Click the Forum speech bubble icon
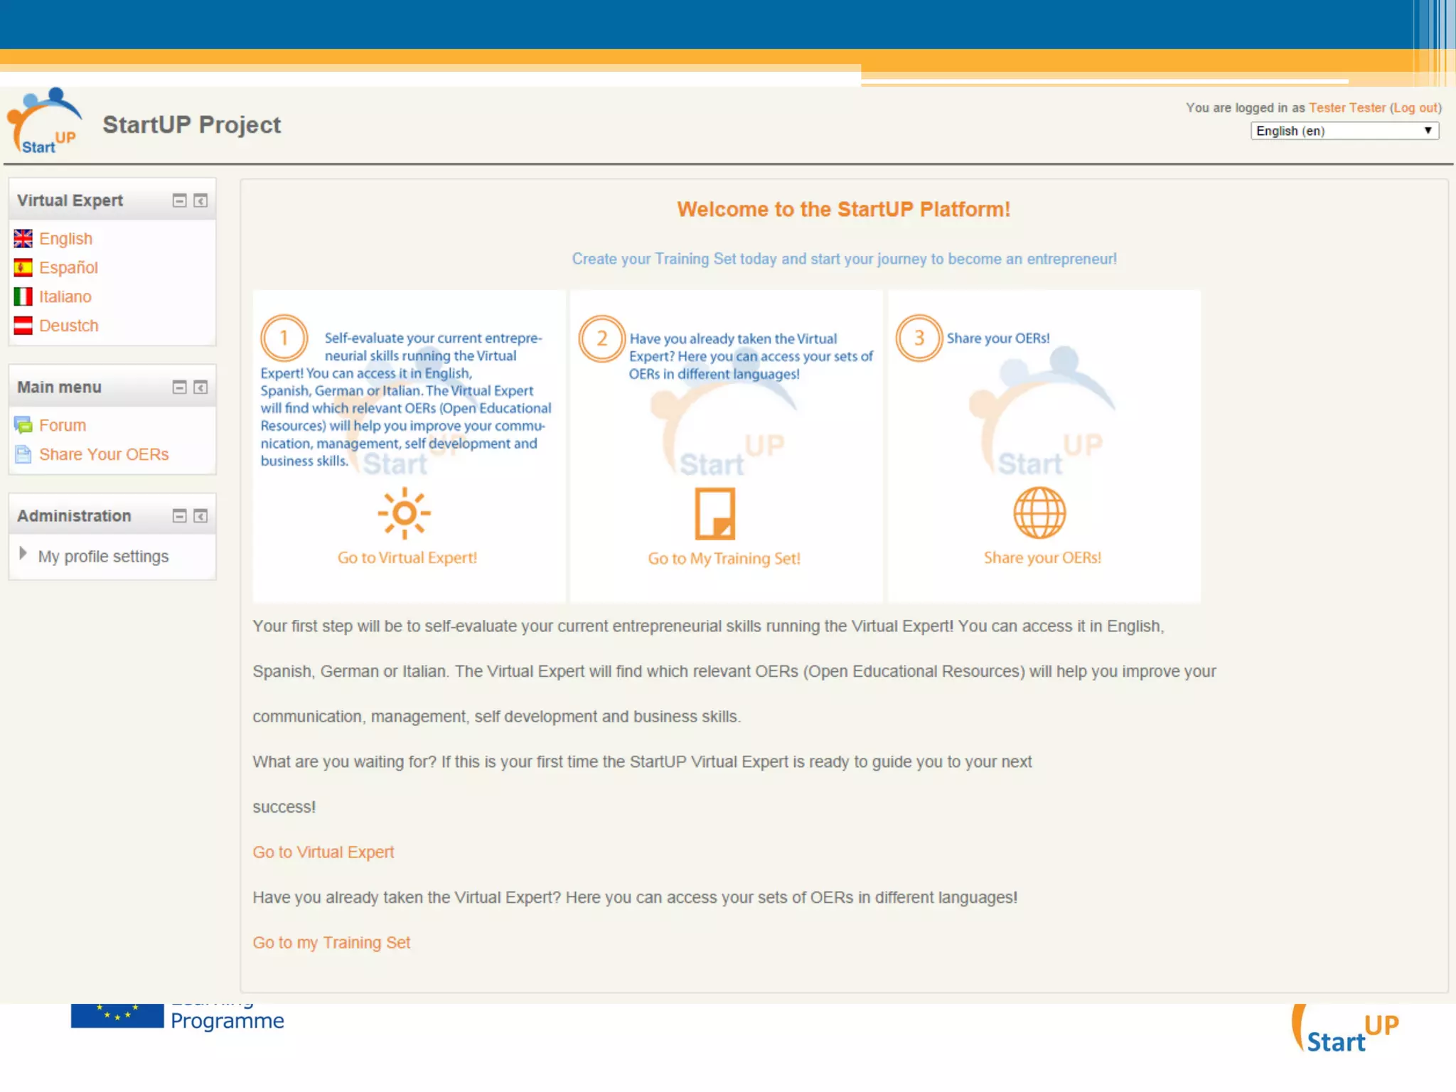This screenshot has width=1456, height=1092. 23,425
